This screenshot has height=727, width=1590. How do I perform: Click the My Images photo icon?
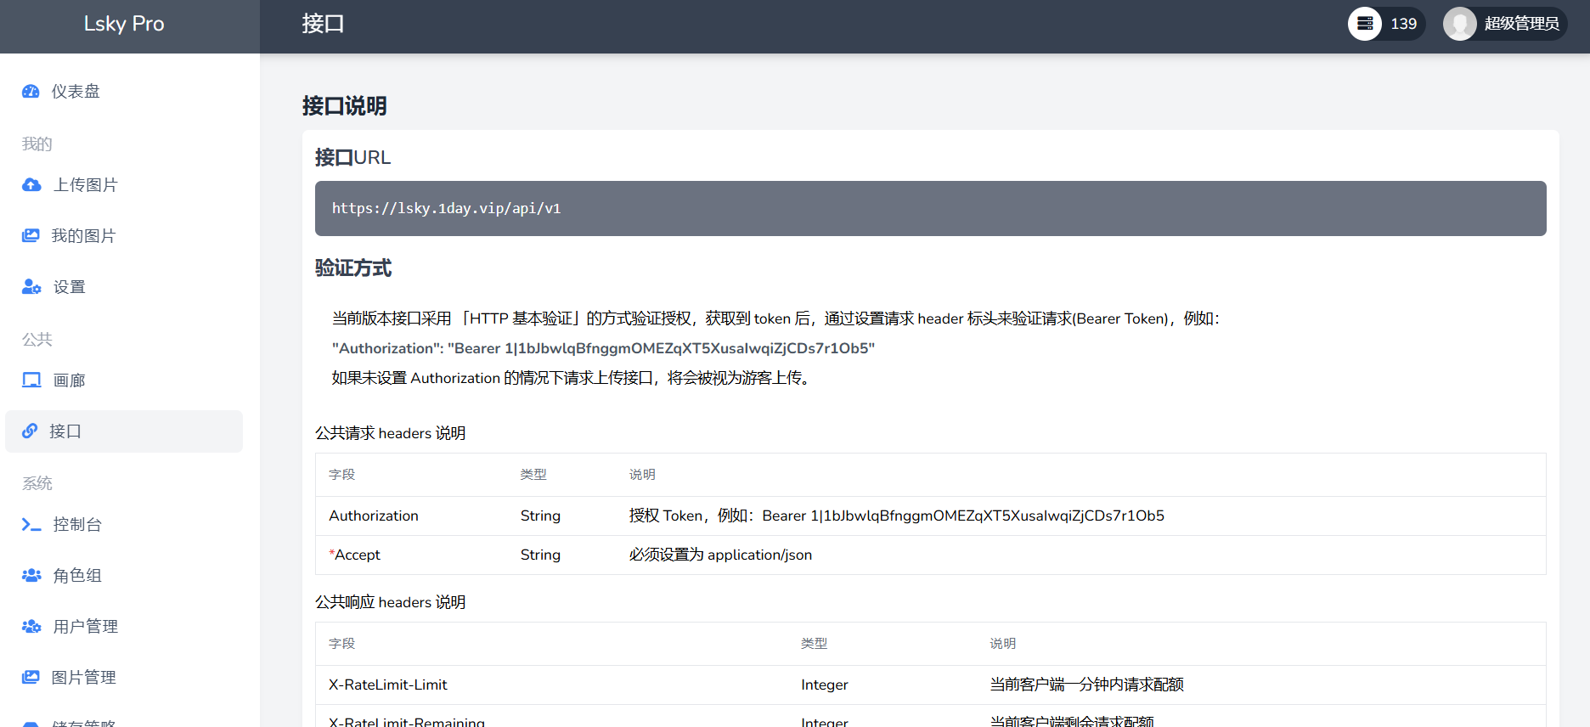tap(31, 236)
